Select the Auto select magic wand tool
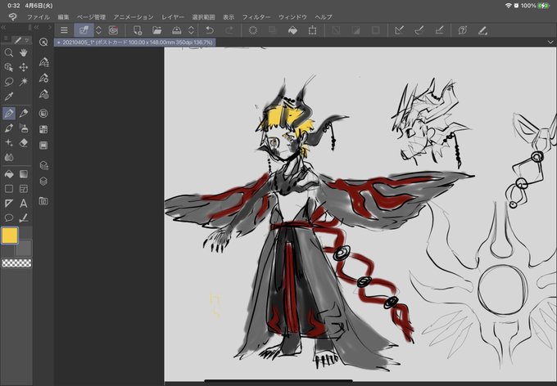This screenshot has height=386, width=557. pyautogui.click(x=24, y=82)
